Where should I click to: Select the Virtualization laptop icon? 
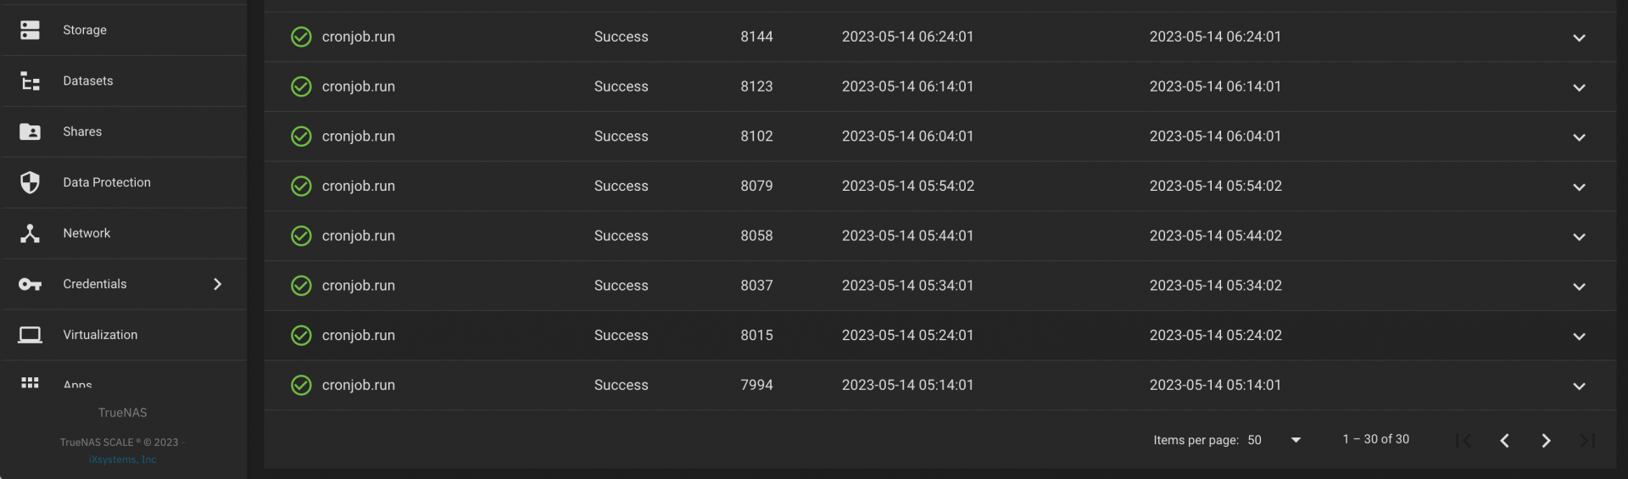(30, 335)
